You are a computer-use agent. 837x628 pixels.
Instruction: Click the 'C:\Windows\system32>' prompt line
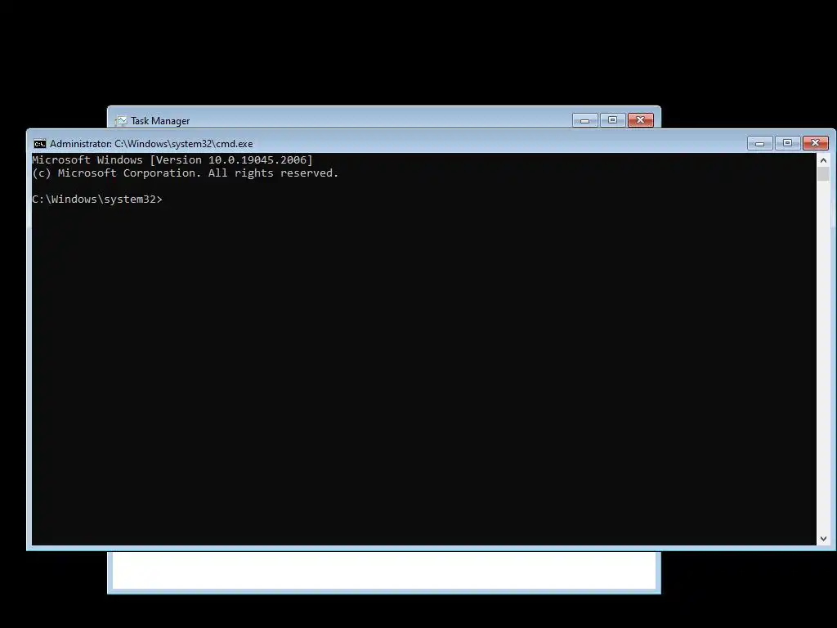tap(97, 200)
